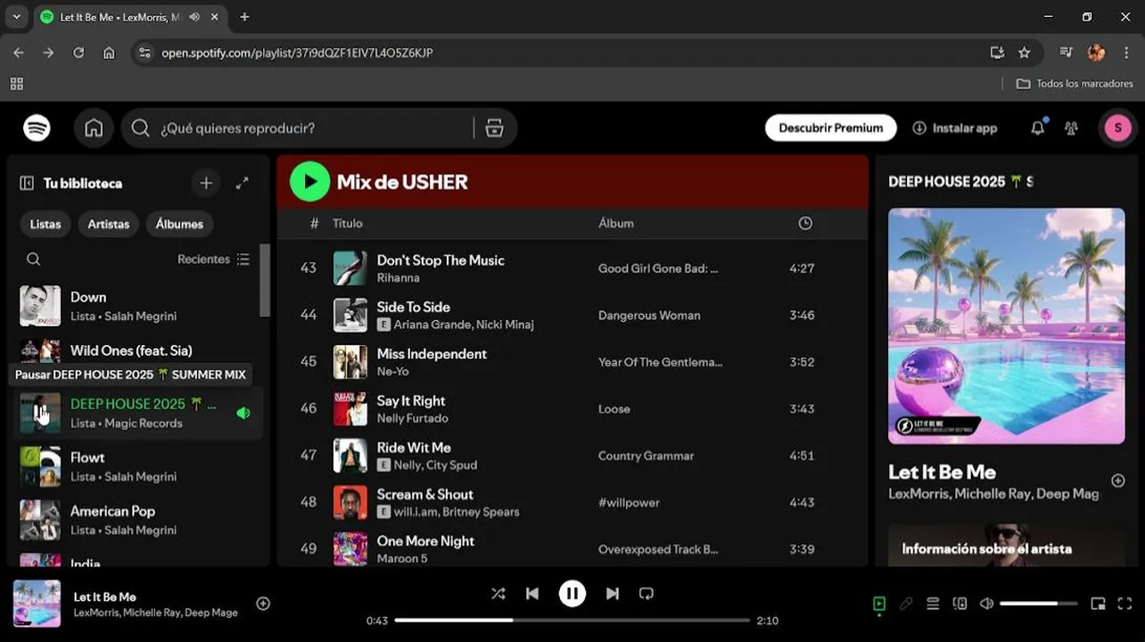Sort tracks by Título column

click(x=348, y=224)
